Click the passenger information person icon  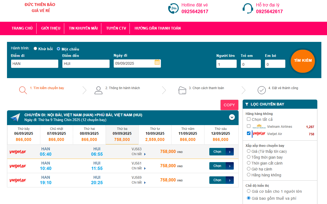99,90
